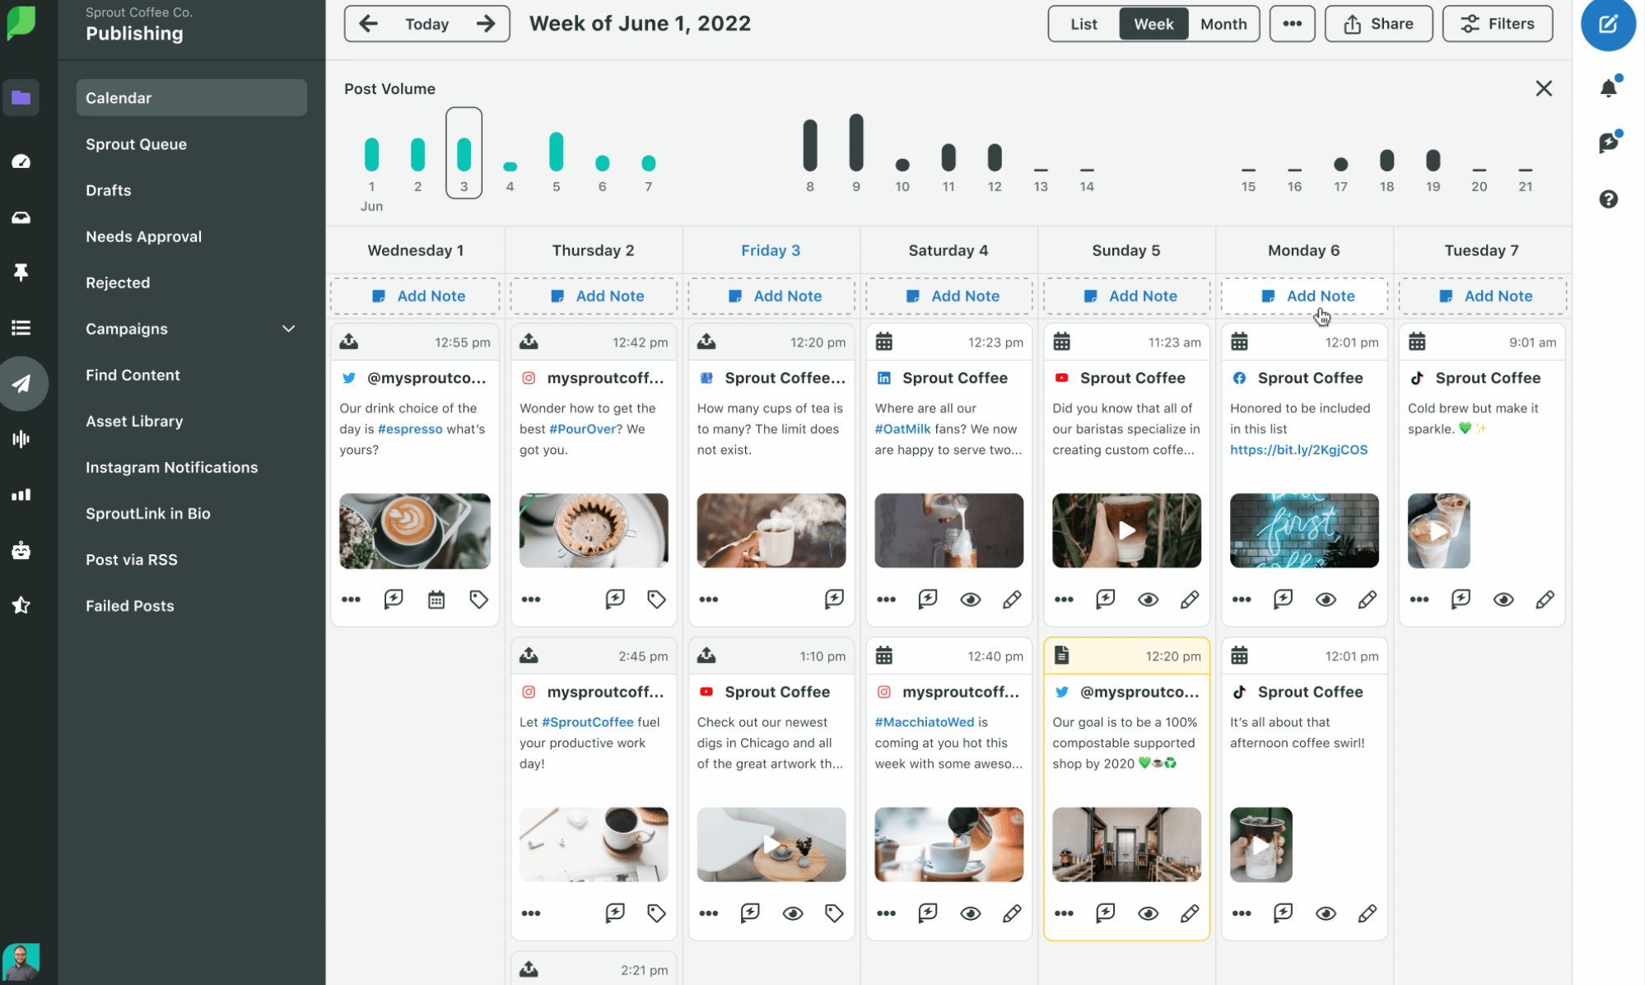
Task: Open the reports bar chart sidebar icon
Action: pos(21,495)
